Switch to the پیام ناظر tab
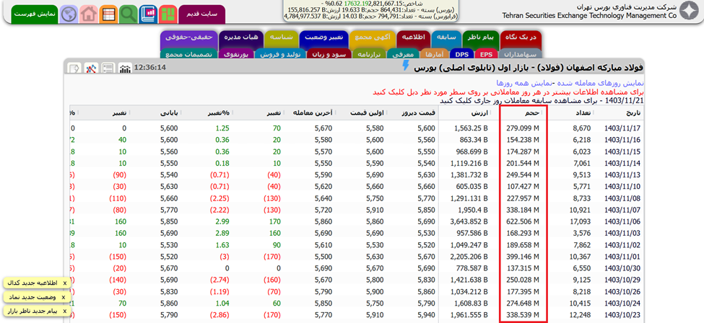The image size is (704, 323). coord(481,39)
